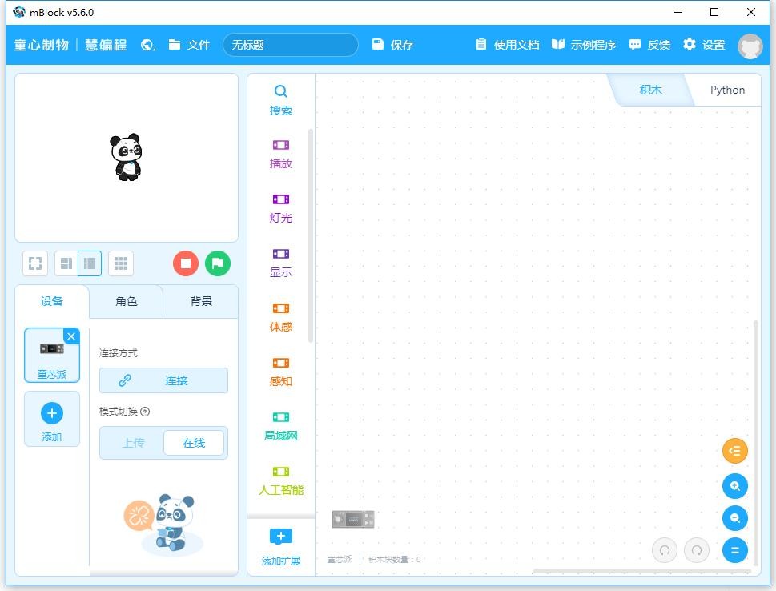
Task: Click the 童心制物 brand logo
Action: [x=42, y=45]
